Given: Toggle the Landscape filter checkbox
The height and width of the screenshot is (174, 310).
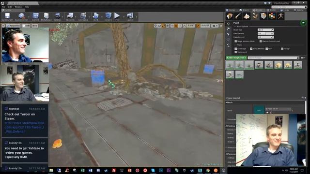Looking at the screenshot, I should tap(236, 48).
